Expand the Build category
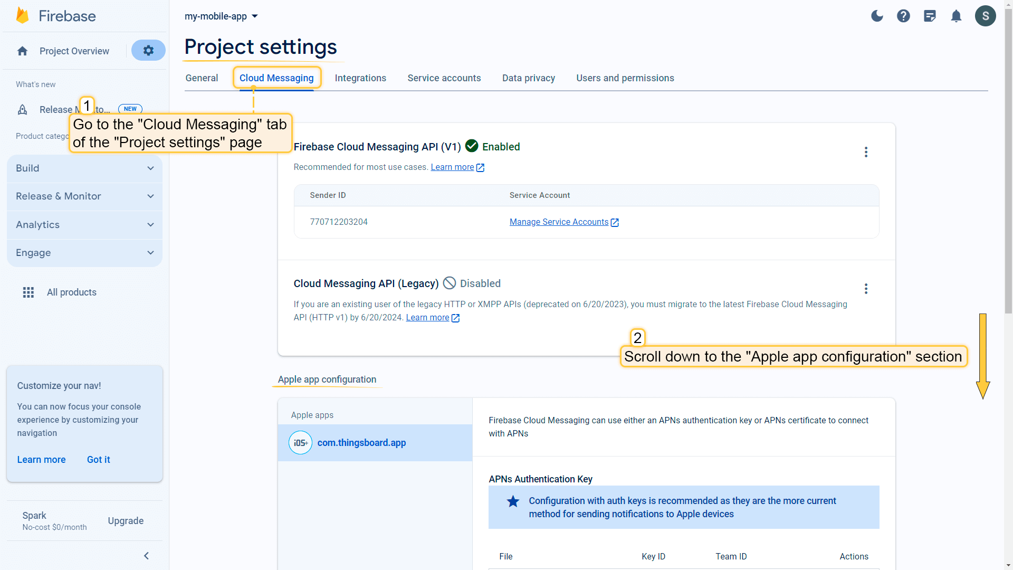This screenshot has width=1013, height=570. click(x=84, y=168)
